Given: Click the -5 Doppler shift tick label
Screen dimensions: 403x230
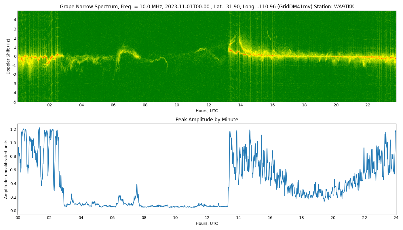Looking at the screenshot, I should pyautogui.click(x=14, y=102).
